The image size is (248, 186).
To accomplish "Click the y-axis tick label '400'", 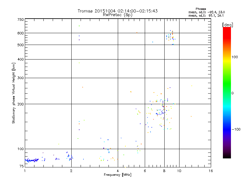I will [20, 59].
